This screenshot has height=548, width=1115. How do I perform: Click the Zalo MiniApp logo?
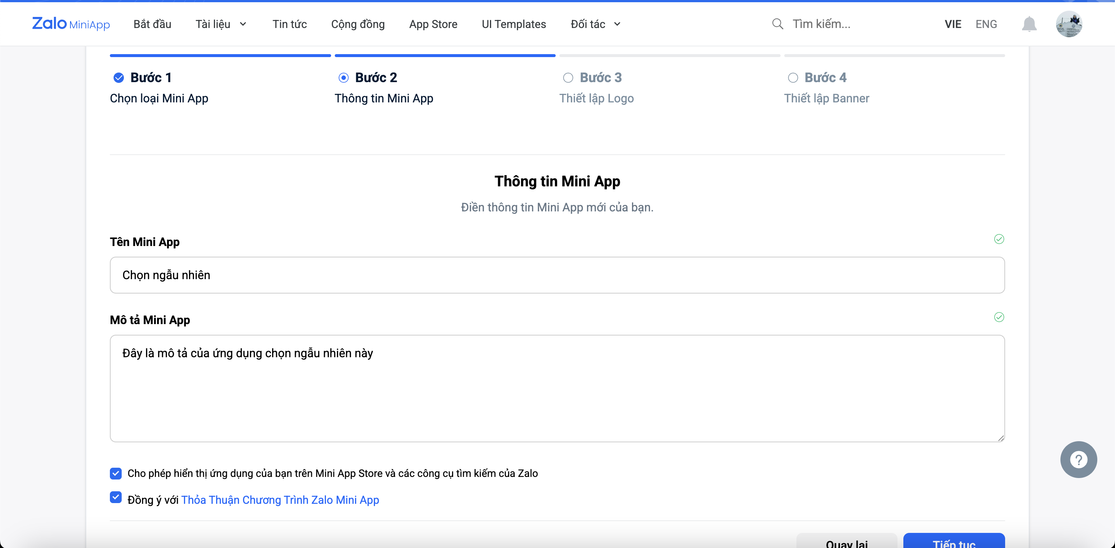coord(71,24)
